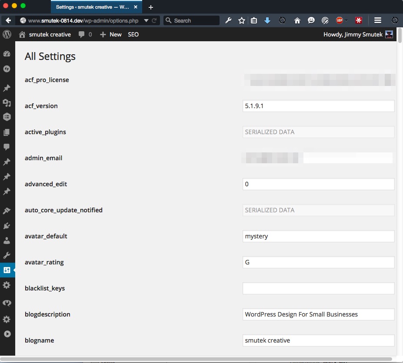Open the Adblock Plus ABP icon
This screenshot has width=403, height=363.
pyautogui.click(x=340, y=20)
